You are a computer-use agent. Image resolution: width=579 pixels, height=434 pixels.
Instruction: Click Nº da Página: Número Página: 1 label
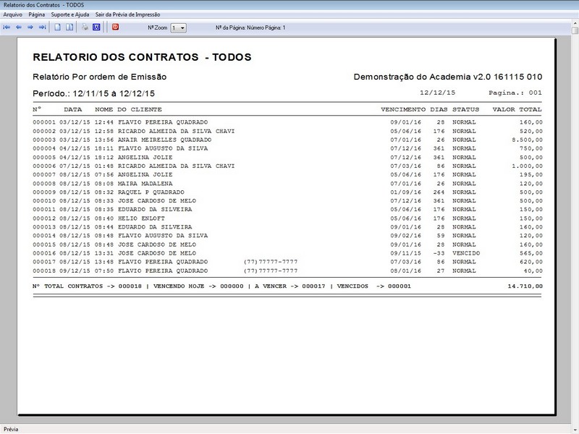pos(250,27)
